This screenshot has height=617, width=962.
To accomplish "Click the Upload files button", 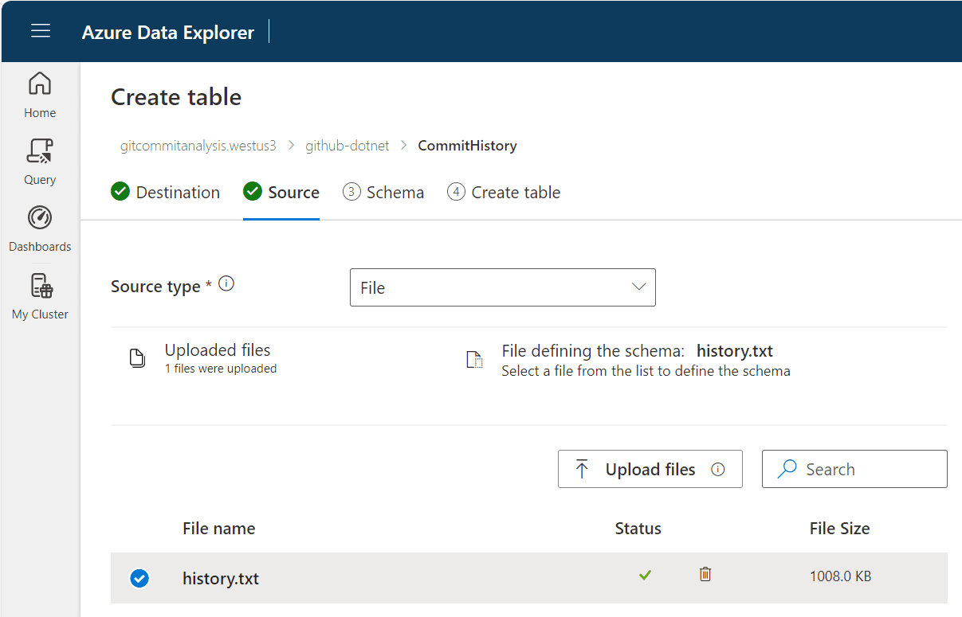I will pos(638,469).
